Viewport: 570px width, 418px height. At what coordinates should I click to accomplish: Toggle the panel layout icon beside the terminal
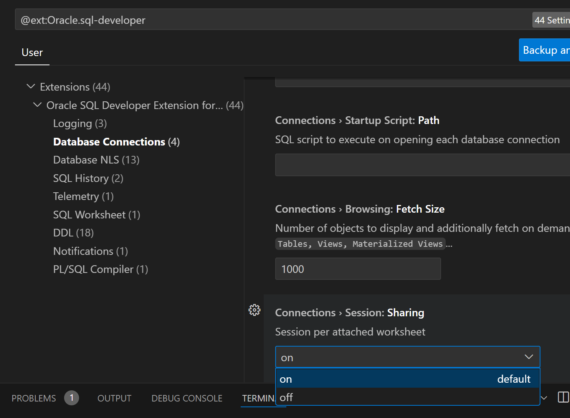(x=563, y=397)
